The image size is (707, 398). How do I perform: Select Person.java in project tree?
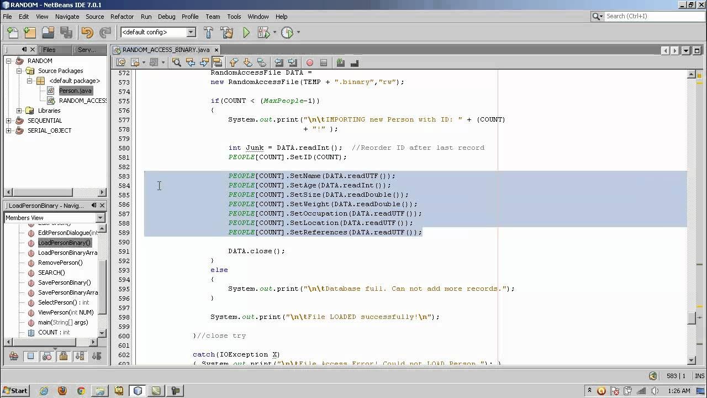[x=75, y=91]
